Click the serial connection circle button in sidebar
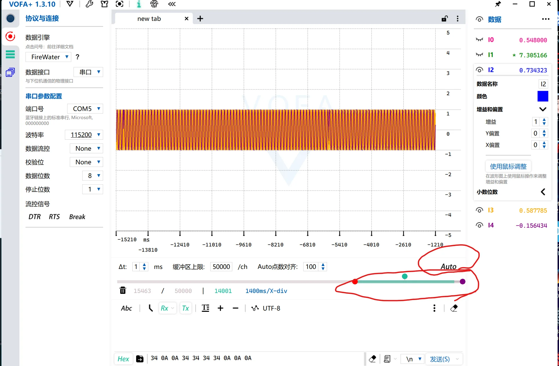 pos(10,19)
